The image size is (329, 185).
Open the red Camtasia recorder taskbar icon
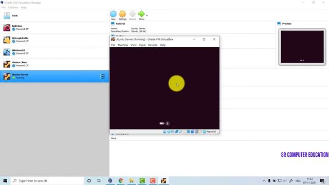pos(153,180)
